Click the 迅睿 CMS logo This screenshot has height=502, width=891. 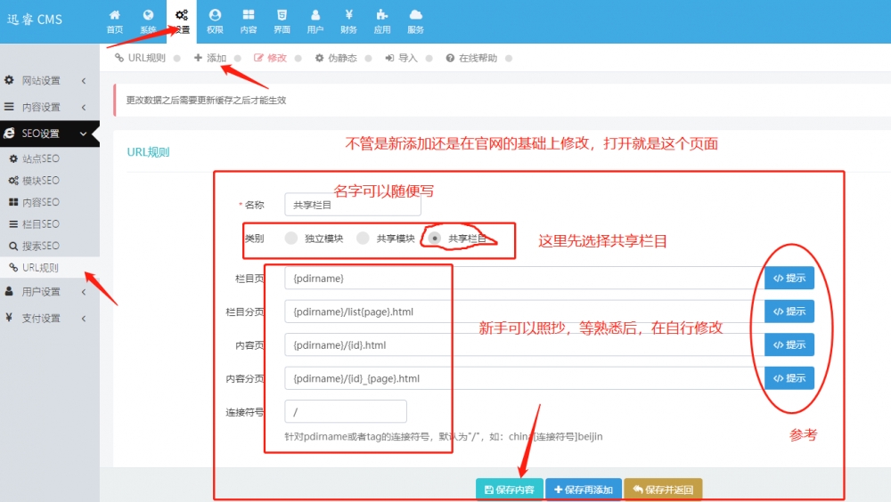pyautogui.click(x=35, y=20)
